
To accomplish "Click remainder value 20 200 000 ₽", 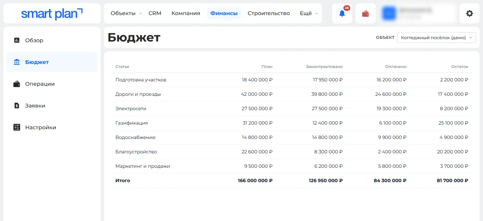I will 453,152.
